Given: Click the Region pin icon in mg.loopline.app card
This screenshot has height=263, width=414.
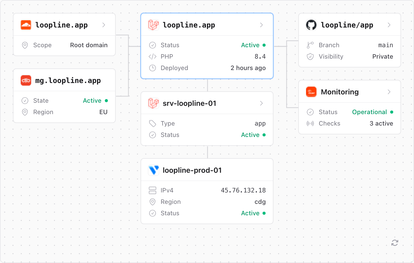Looking at the screenshot, I should coord(25,112).
